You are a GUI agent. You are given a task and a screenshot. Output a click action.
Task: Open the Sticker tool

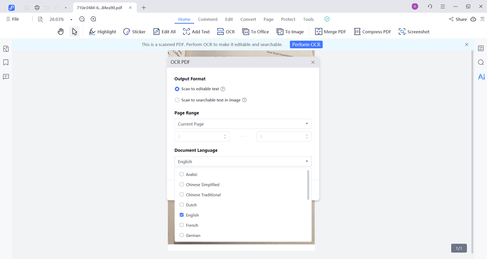tap(134, 32)
